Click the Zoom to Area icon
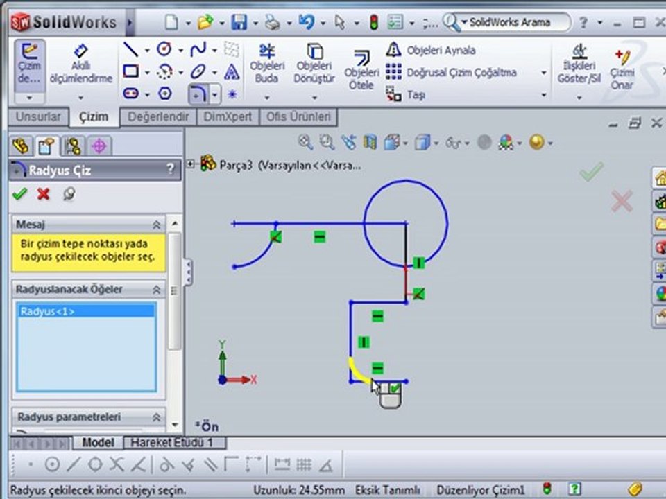This screenshot has width=666, height=499. pos(327,142)
